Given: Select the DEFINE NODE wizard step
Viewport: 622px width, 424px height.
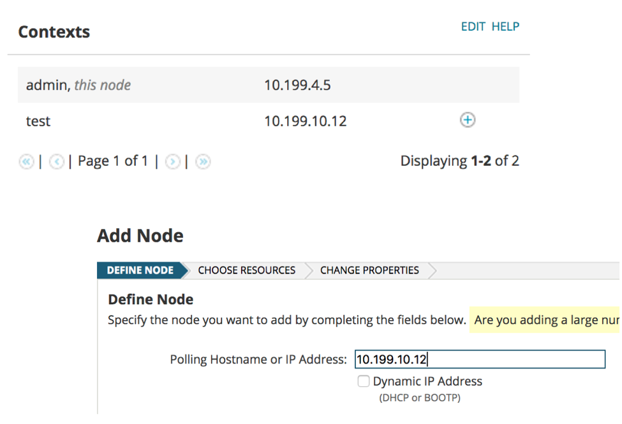Looking at the screenshot, I should [x=140, y=270].
